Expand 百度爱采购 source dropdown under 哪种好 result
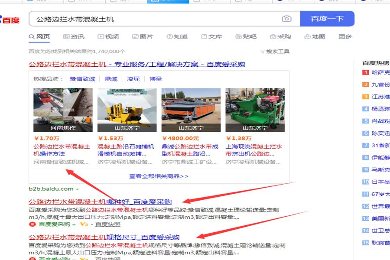This screenshot has height=260, width=390. 74,224
